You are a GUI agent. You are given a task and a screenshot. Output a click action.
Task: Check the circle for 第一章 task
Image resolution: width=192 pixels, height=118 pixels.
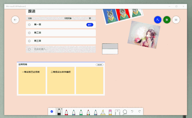click(x=29, y=25)
